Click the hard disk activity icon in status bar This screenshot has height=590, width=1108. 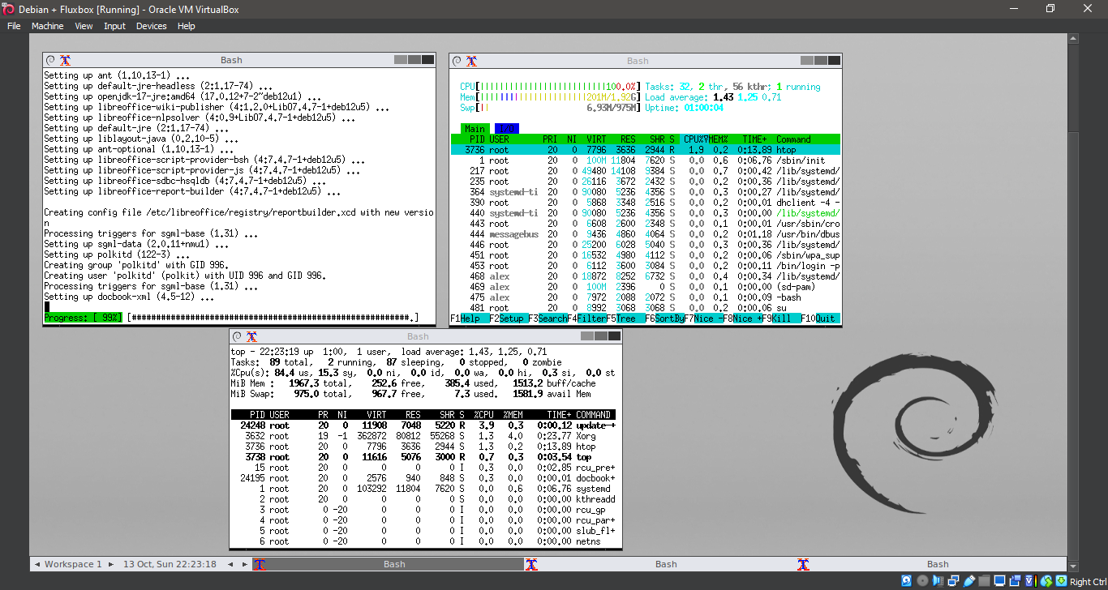point(907,580)
